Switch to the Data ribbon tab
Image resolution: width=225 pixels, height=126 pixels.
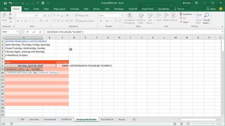click(86, 9)
